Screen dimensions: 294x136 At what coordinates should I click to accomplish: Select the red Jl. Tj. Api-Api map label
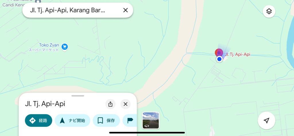pos(237,54)
